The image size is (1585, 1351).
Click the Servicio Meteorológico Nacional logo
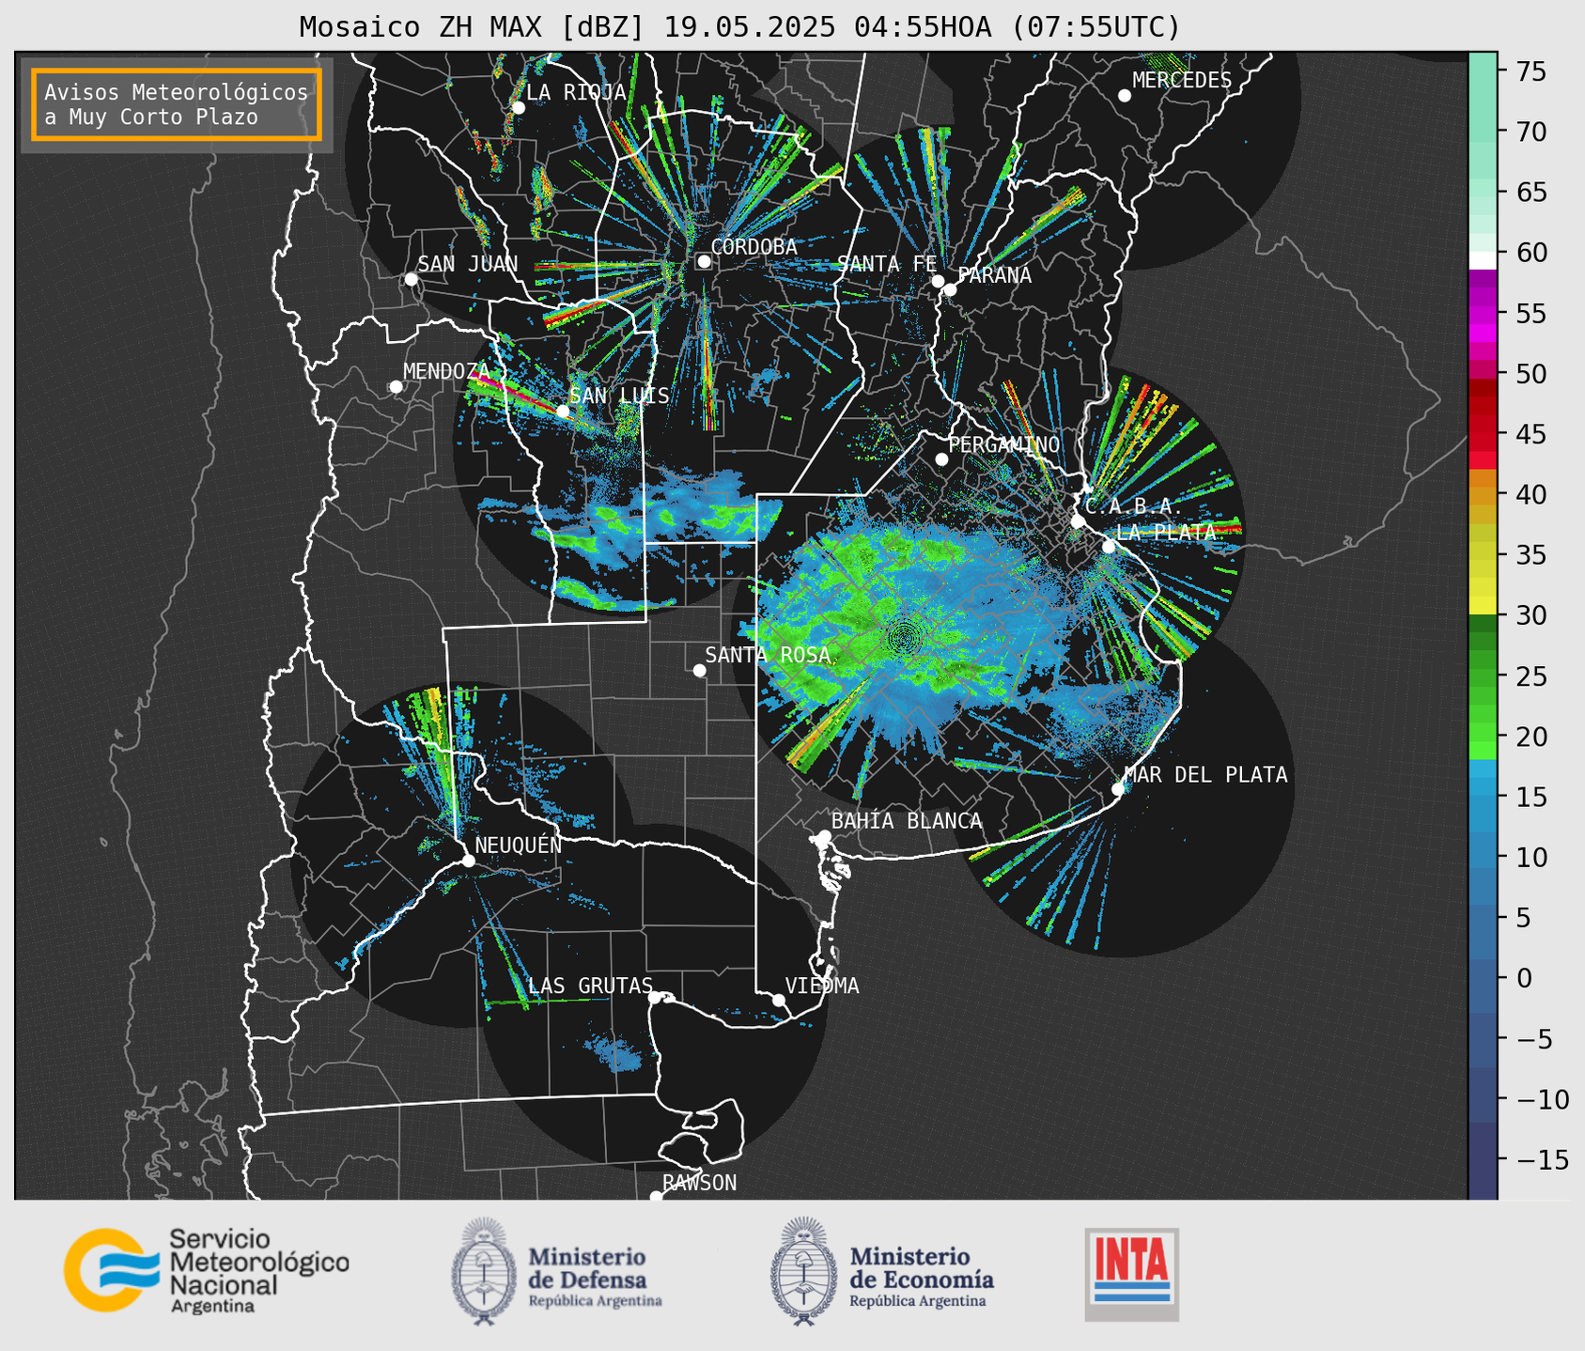click(x=207, y=1270)
